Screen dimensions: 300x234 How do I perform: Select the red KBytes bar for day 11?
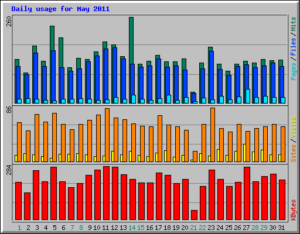pyautogui.click(x=106, y=193)
